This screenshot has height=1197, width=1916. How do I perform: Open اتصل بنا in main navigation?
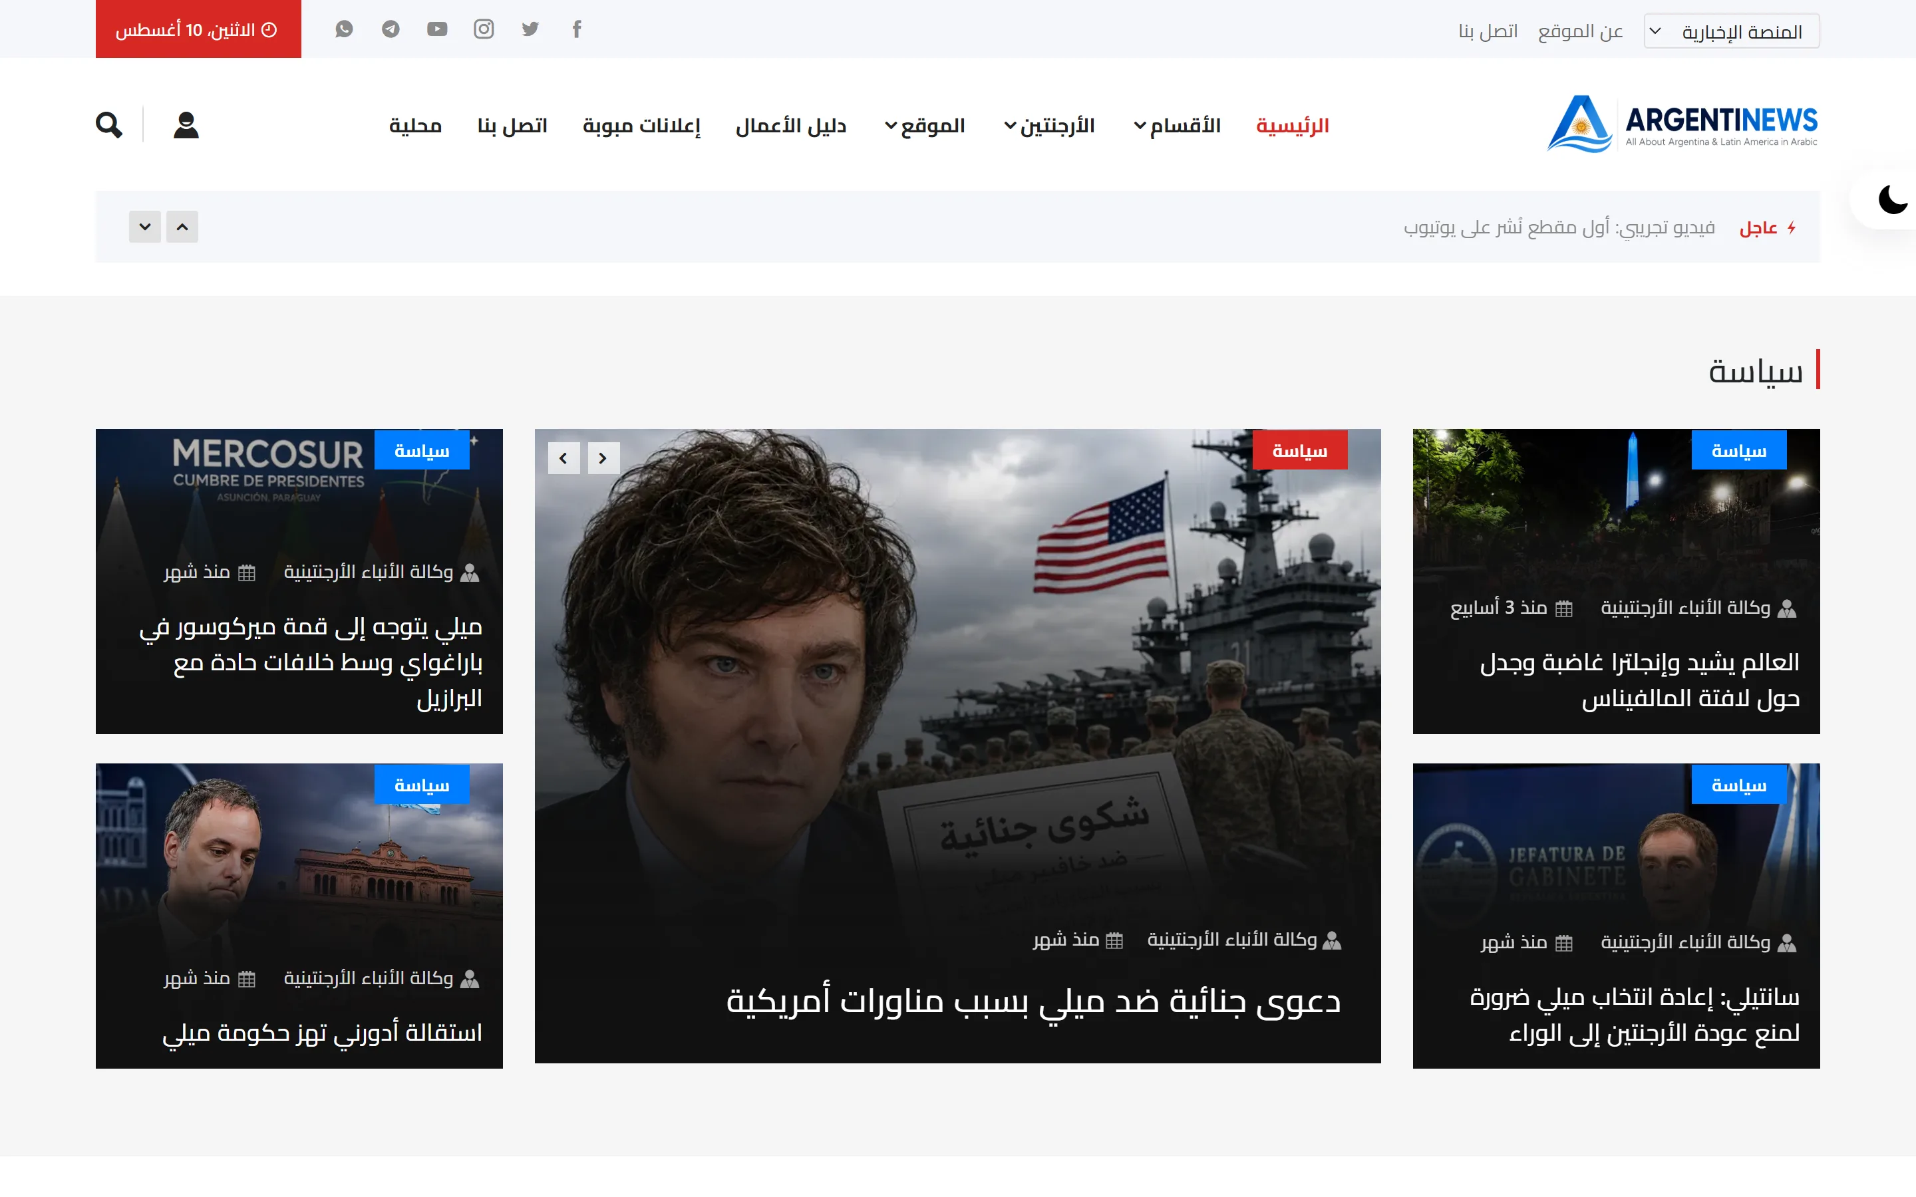pos(512,126)
